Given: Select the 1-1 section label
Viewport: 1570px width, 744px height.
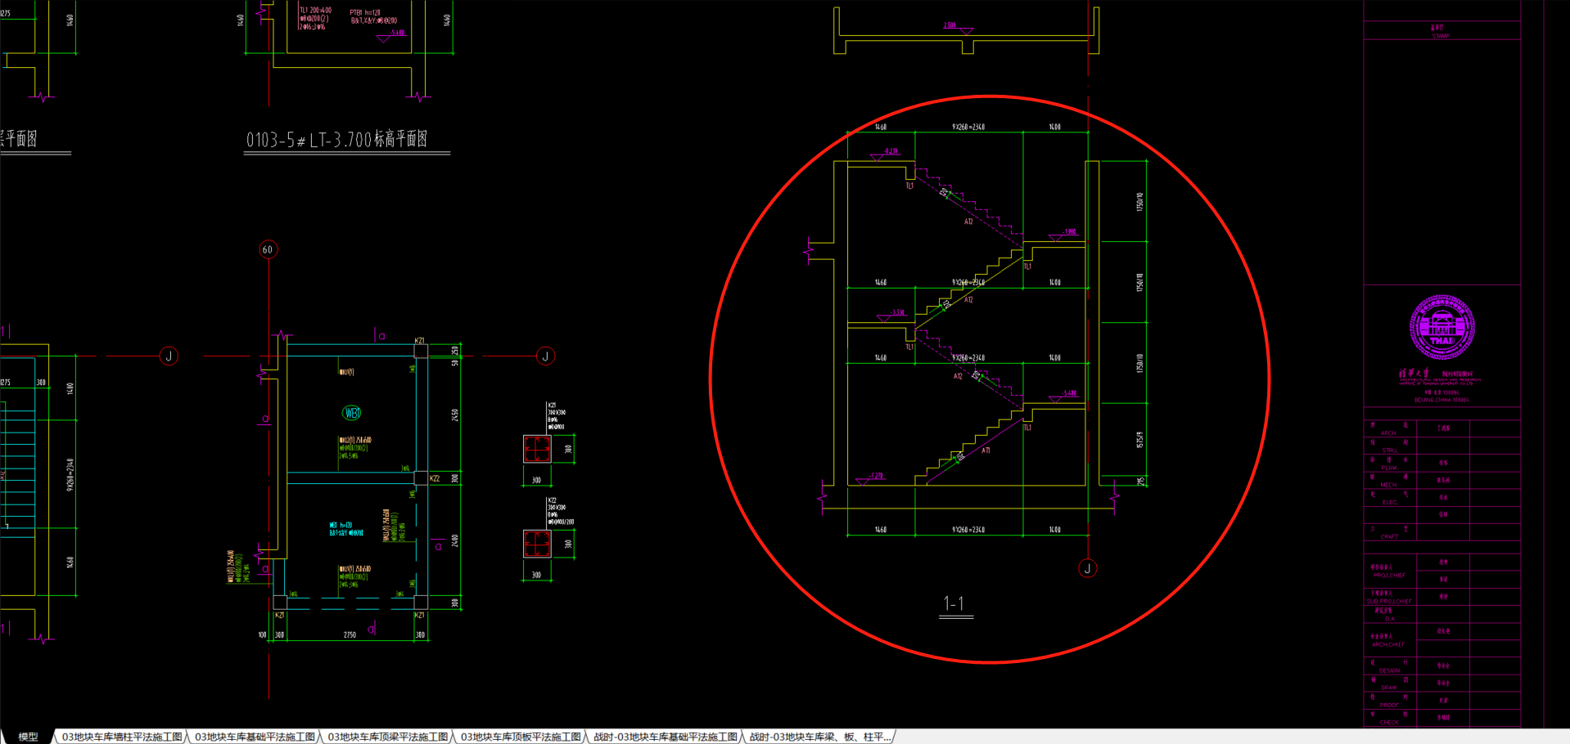Looking at the screenshot, I should click(x=954, y=603).
